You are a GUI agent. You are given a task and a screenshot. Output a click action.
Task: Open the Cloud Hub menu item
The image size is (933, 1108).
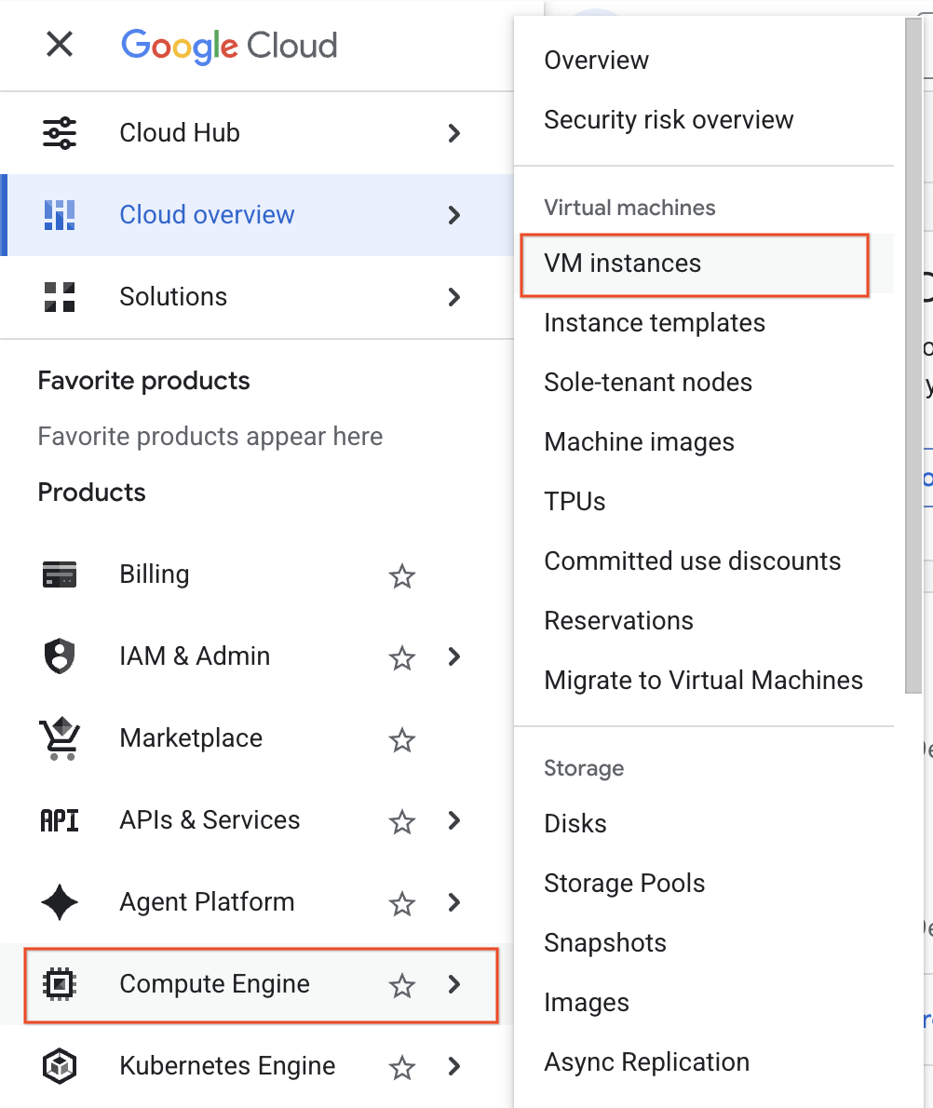click(257, 133)
